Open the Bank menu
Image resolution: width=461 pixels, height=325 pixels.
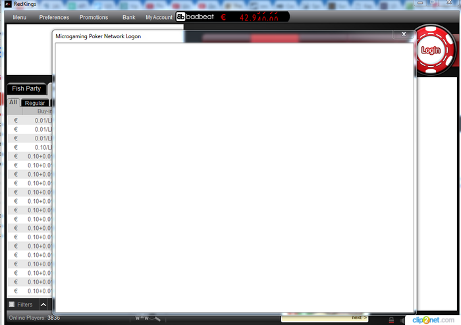[129, 17]
